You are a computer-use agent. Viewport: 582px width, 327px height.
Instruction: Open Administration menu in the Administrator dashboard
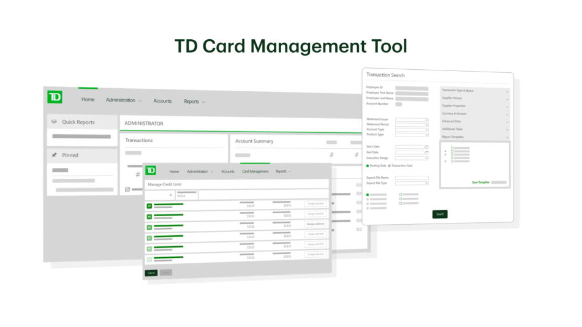(124, 100)
